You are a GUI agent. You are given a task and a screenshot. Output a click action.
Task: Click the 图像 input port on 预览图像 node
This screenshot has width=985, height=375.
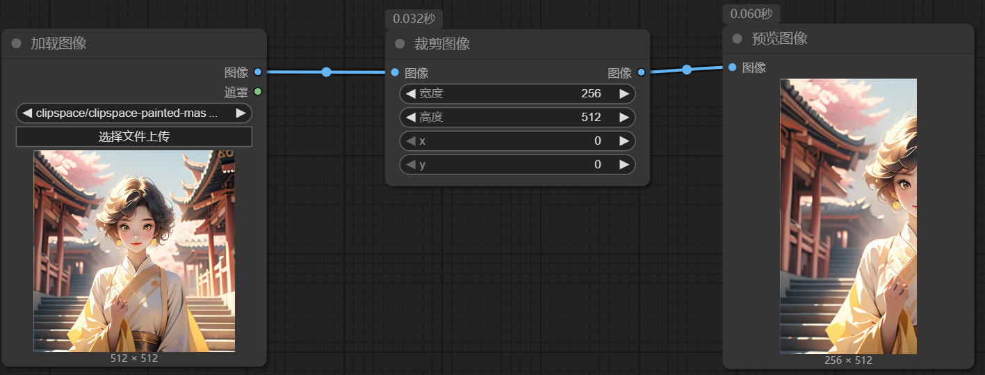coord(733,67)
